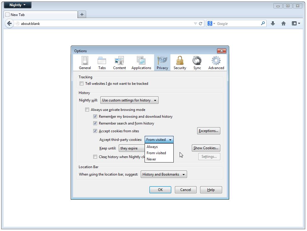307x231 pixels.
Task: Click the search magnifier icon
Action: (x=263, y=23)
